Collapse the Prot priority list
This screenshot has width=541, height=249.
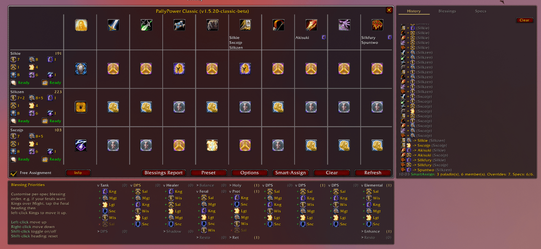235,192
